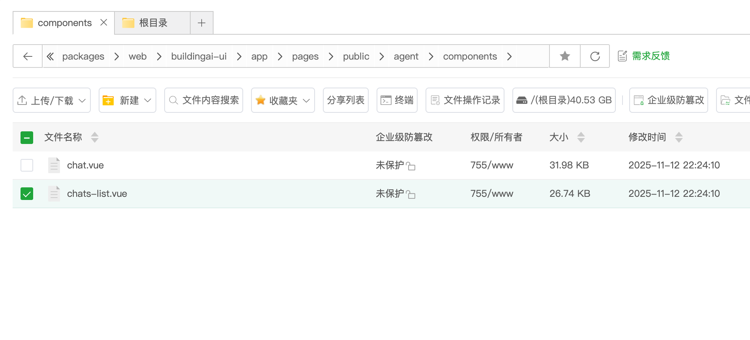Click lock icon next to chat.vue protection status
This screenshot has width=750, height=340.
coord(411,166)
